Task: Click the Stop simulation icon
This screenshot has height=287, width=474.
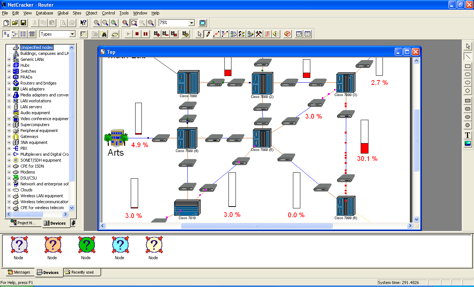Action: 137,34
